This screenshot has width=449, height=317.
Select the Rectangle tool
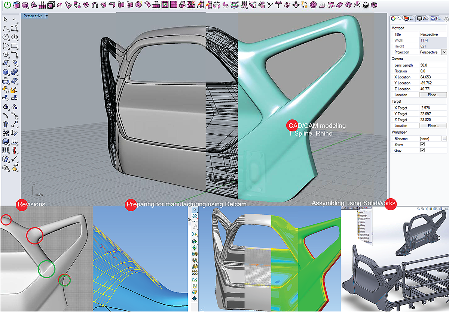pyautogui.click(x=15, y=46)
